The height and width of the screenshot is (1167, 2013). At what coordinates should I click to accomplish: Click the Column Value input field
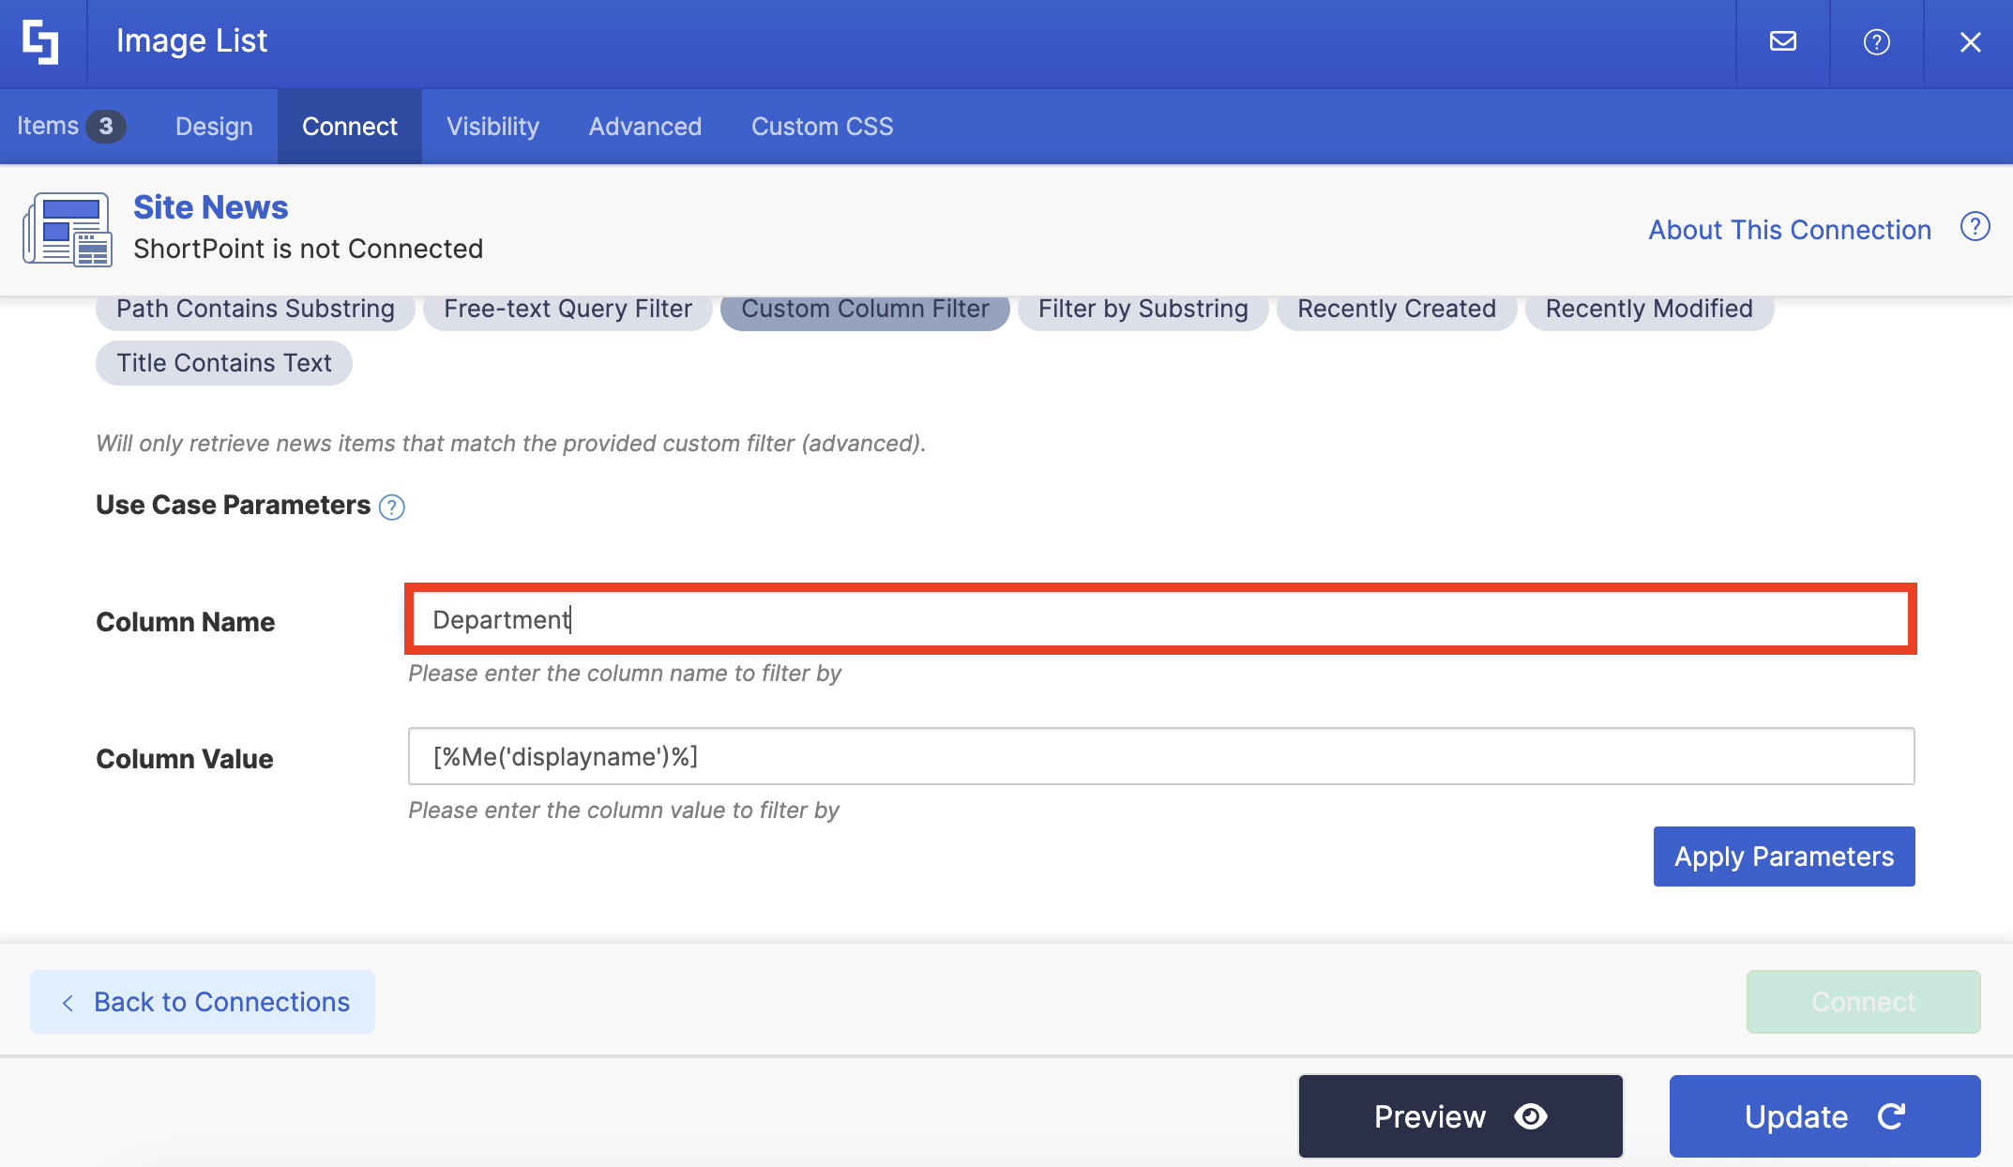click(1160, 756)
